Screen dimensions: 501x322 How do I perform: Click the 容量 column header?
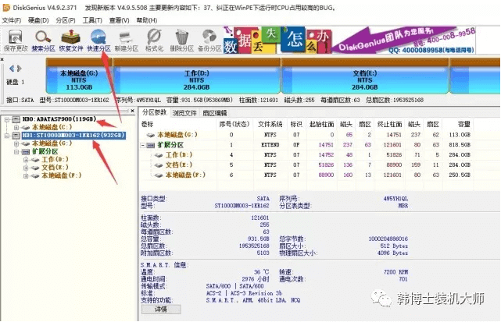click(463, 124)
